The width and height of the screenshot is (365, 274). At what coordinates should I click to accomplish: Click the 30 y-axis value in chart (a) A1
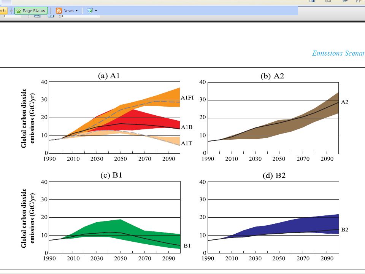[x=44, y=99]
